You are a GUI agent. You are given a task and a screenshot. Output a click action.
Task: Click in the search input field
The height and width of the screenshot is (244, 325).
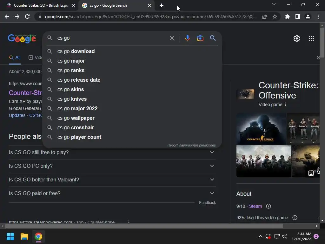click(x=112, y=38)
